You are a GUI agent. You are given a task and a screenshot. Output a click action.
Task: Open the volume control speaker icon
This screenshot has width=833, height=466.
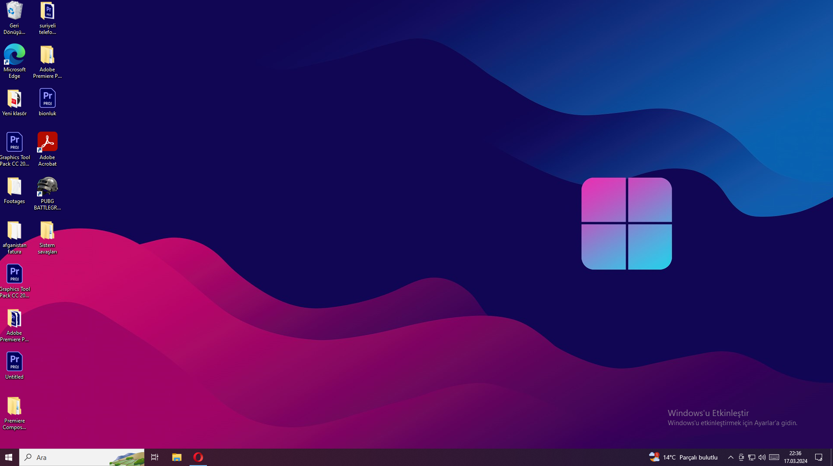(762, 457)
